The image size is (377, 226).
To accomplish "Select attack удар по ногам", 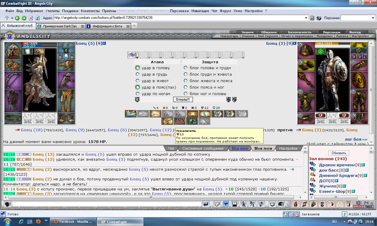I will pos(138,94).
